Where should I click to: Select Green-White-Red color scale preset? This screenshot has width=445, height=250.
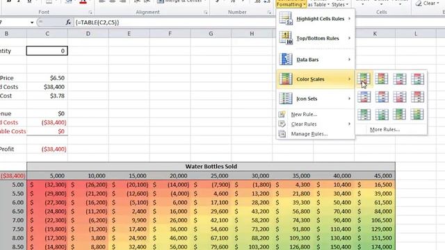point(400,78)
